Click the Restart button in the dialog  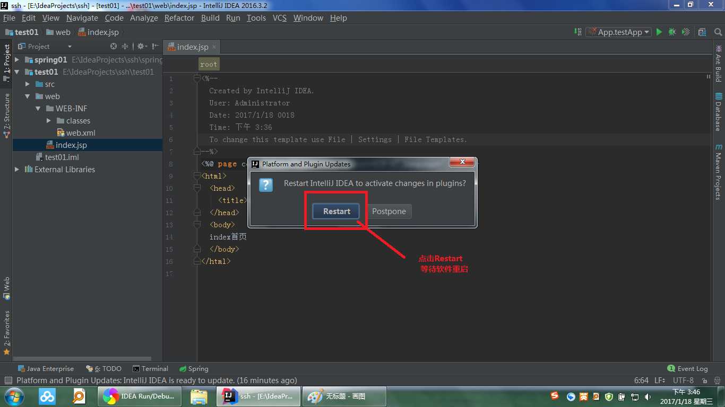point(336,211)
